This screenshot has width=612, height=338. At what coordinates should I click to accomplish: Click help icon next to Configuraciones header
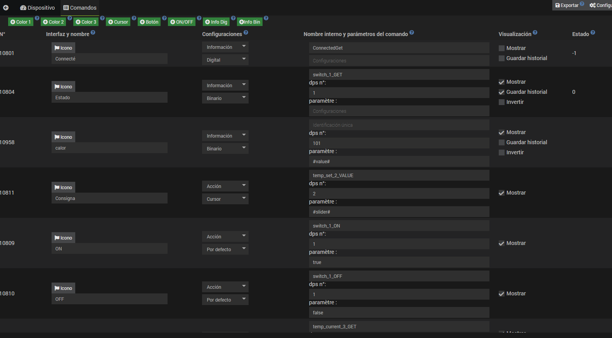point(246,33)
